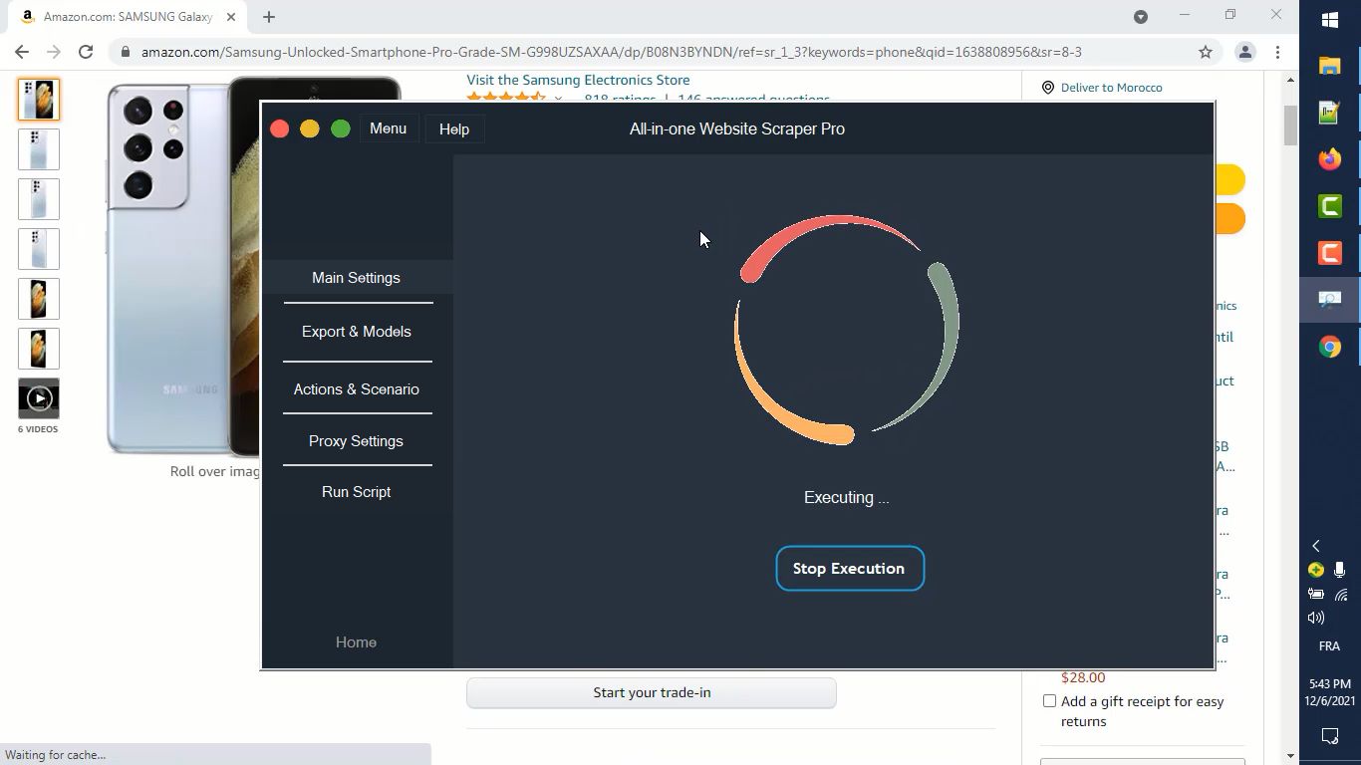Click the green maximize dot in Scraper Pro
Viewport: 1361px width, 765px height.
click(x=341, y=128)
